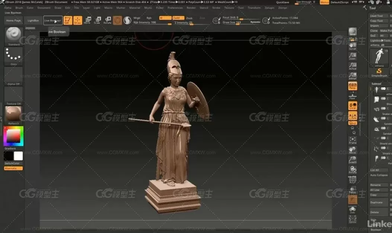Open the LightBox button
Viewport: 392px width, 233px height.
[33, 20]
